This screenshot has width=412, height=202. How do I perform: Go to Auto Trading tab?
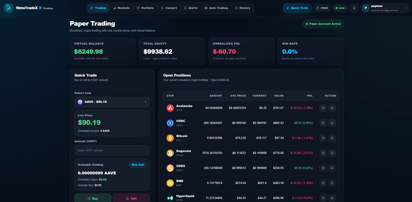[216, 8]
